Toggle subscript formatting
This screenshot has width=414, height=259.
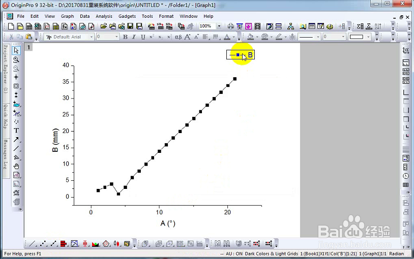point(161,37)
